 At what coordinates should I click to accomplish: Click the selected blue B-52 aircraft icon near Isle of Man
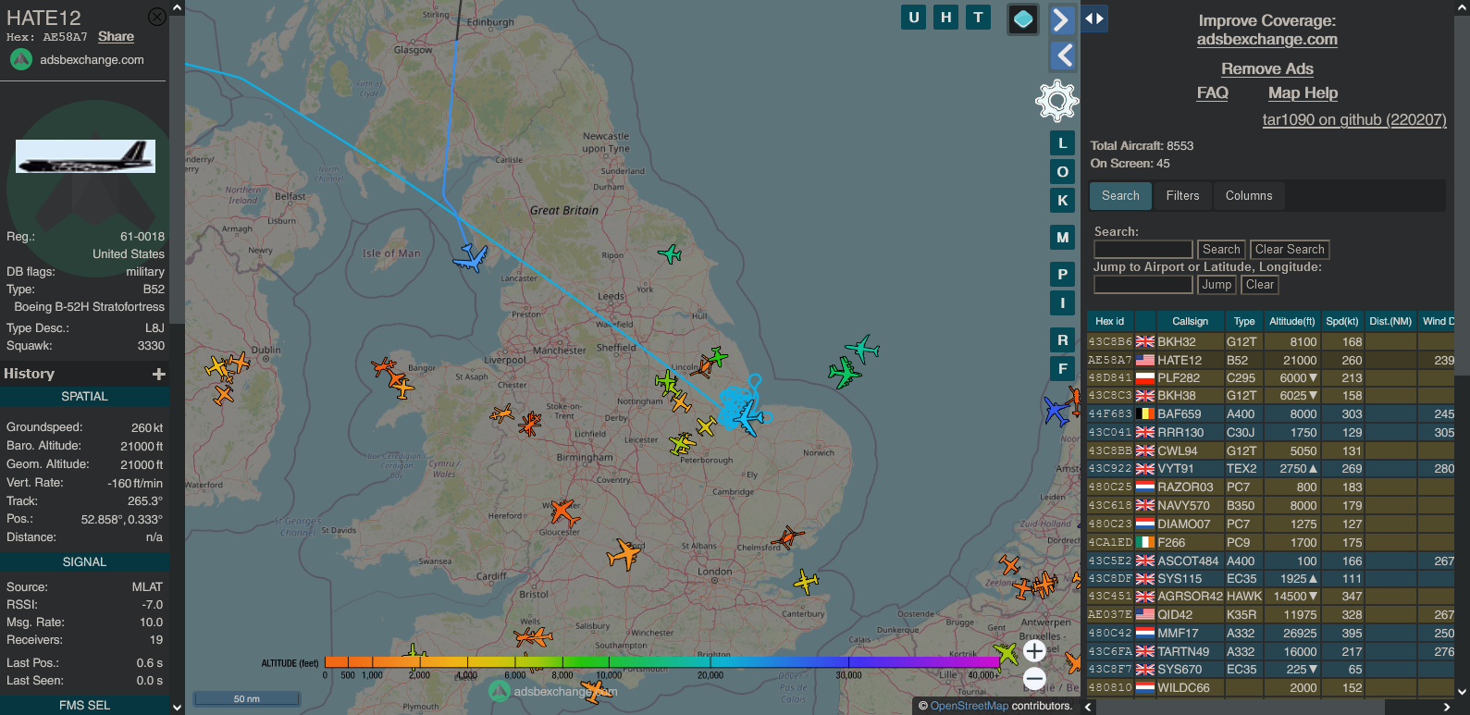(470, 258)
